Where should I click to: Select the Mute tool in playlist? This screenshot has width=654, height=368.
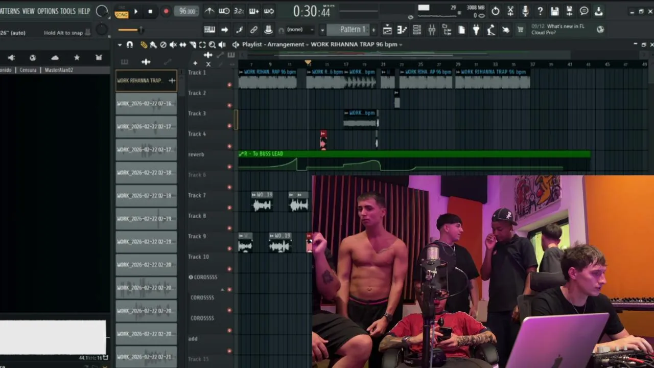(173, 45)
